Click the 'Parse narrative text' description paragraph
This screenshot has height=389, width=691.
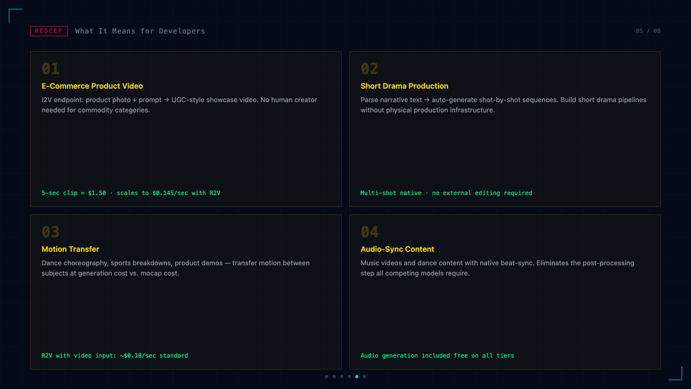[x=503, y=105]
